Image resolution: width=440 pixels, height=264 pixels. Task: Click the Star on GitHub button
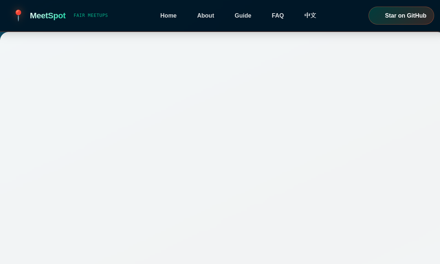[x=401, y=15]
